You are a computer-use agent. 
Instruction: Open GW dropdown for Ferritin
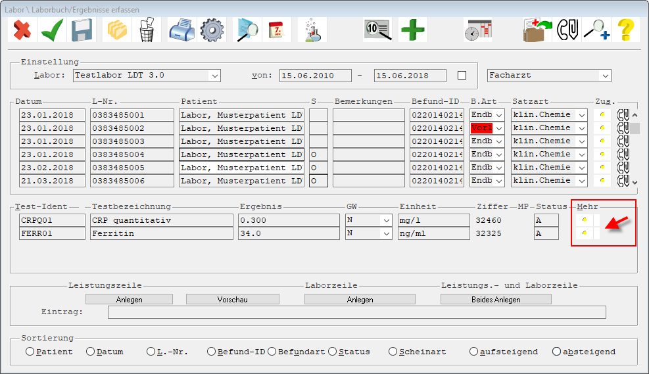386,234
